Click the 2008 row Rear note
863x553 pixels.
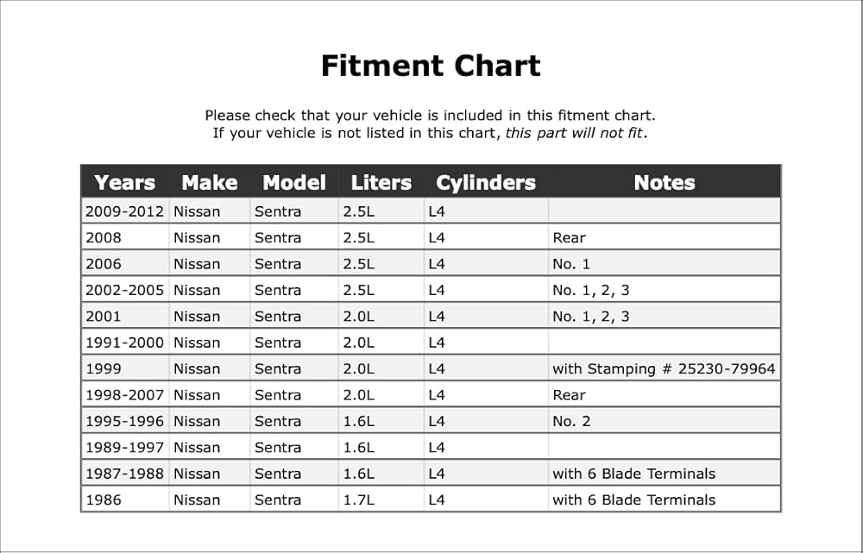click(x=569, y=238)
